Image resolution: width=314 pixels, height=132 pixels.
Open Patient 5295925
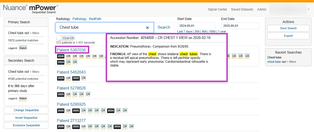(x=71, y=104)
